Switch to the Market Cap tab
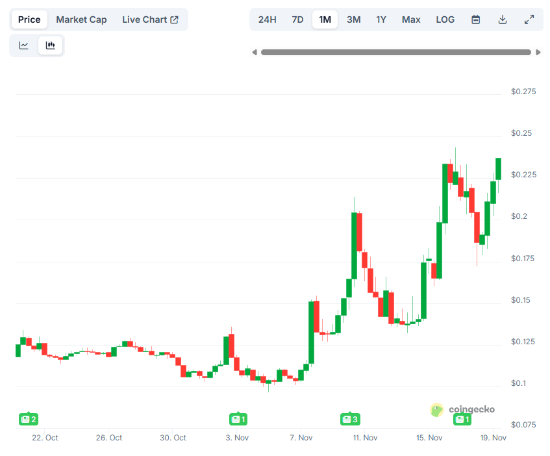 click(81, 19)
